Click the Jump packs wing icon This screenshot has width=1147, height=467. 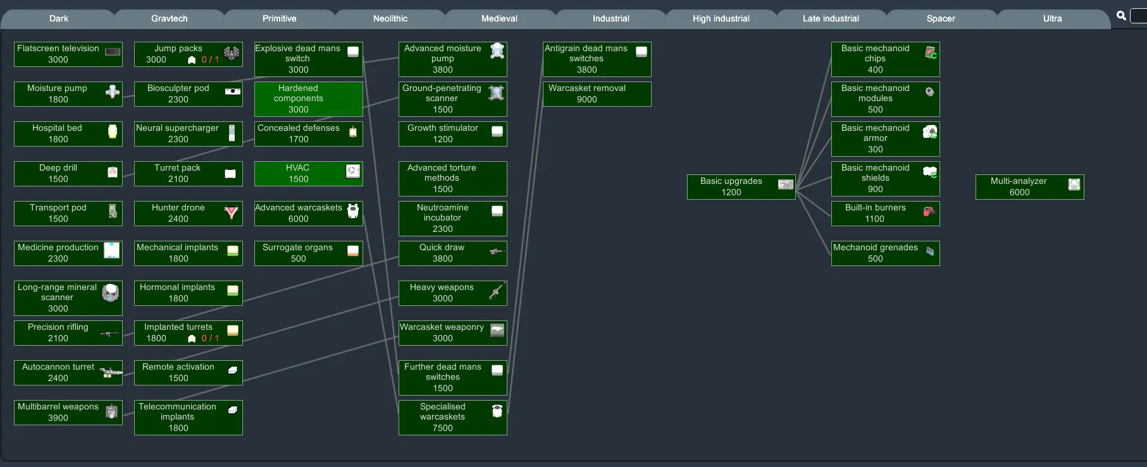tap(232, 54)
